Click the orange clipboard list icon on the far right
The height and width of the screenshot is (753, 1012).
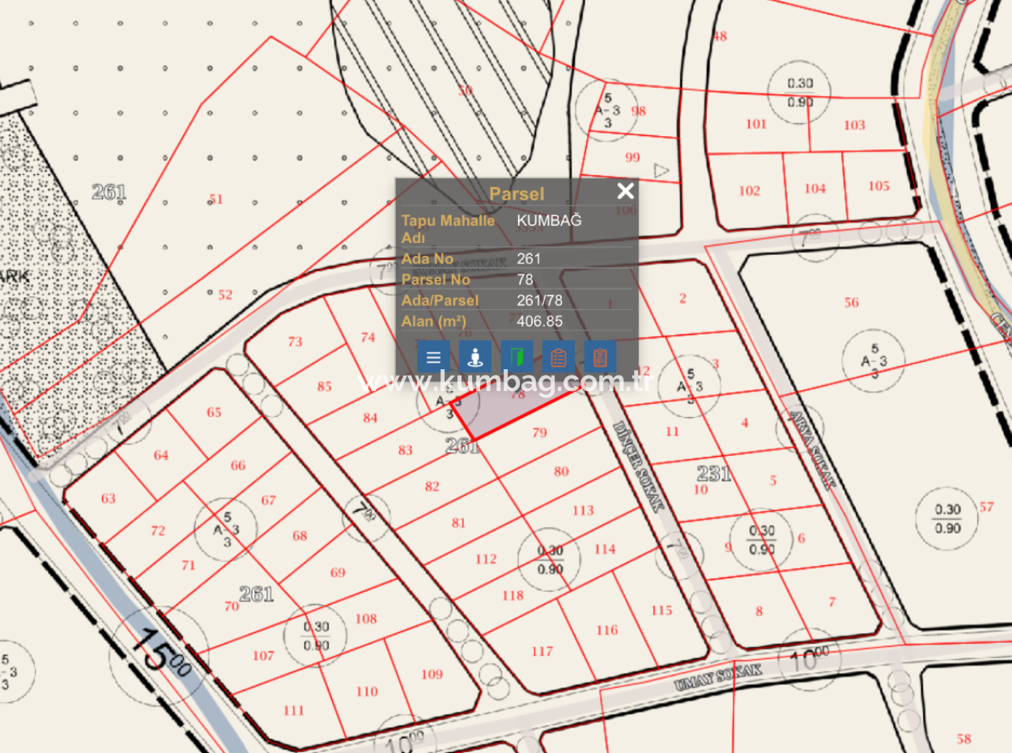[x=600, y=357]
